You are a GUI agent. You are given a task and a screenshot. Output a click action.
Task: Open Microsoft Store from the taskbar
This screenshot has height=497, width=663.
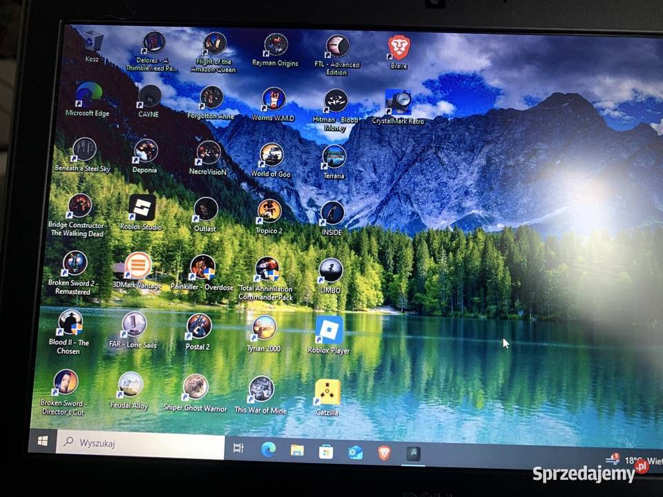point(325,452)
